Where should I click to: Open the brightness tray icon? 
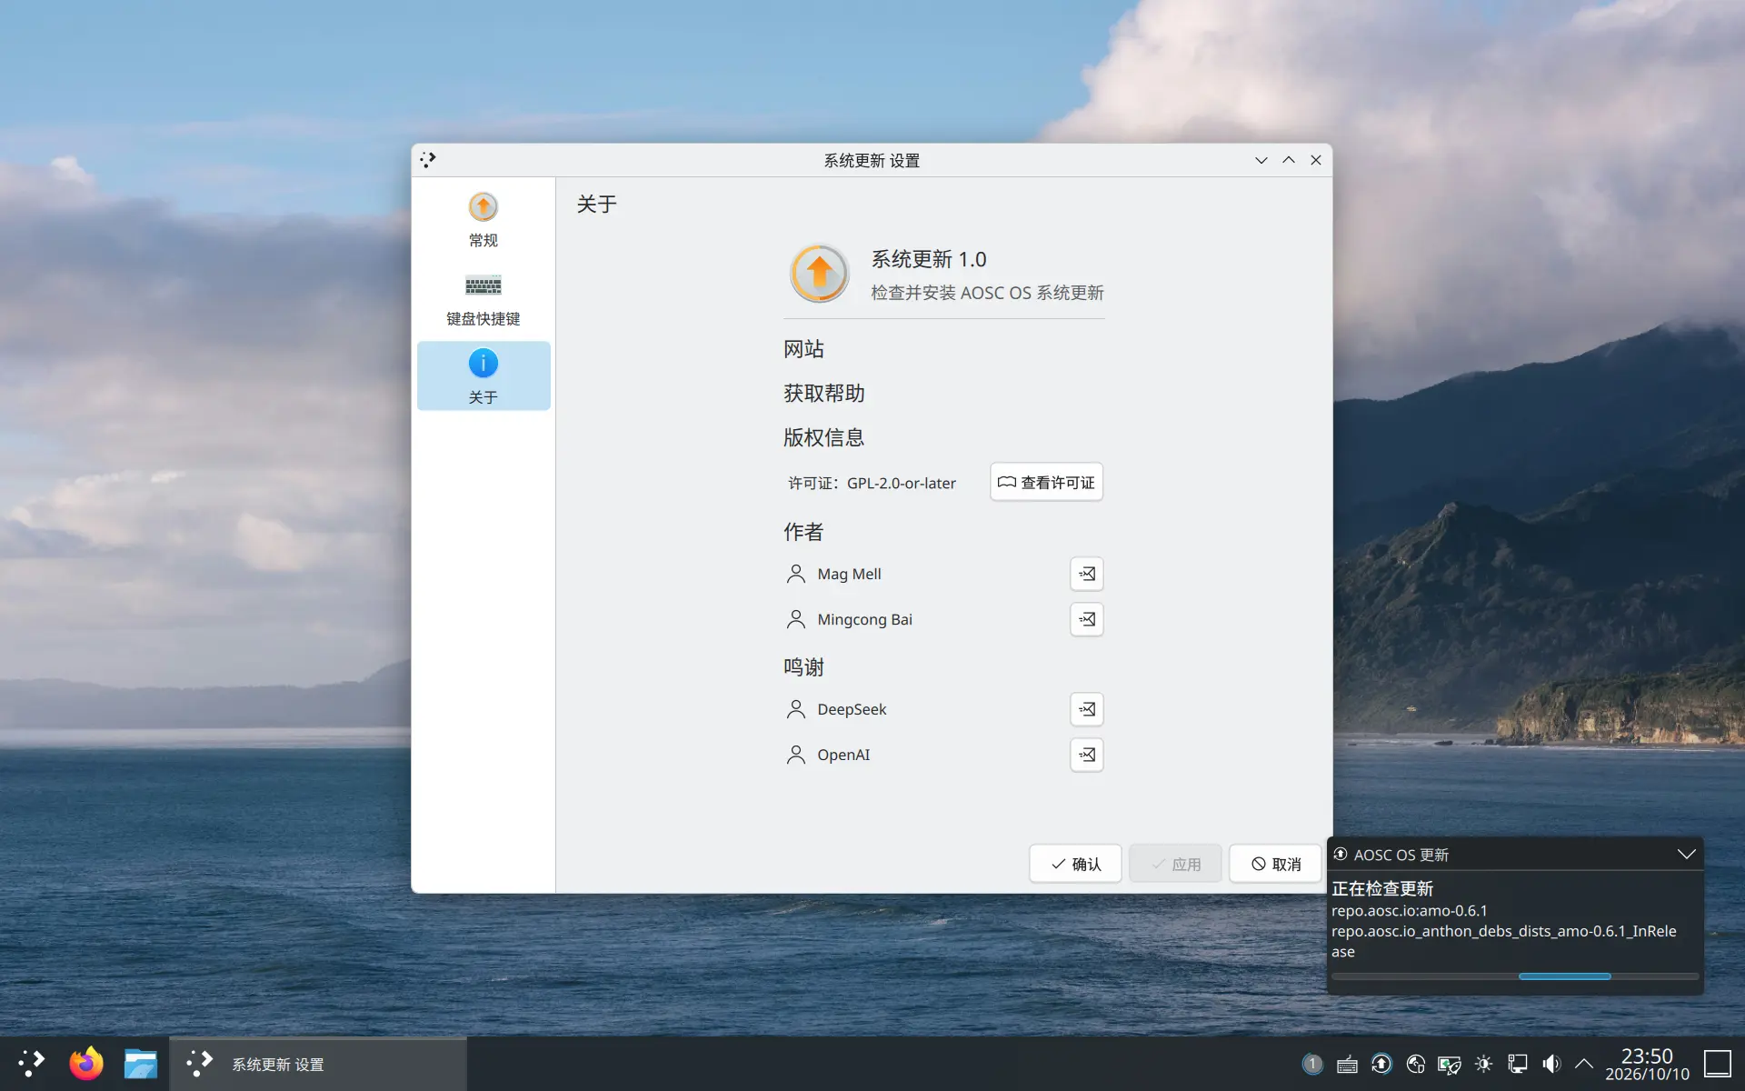(x=1483, y=1064)
